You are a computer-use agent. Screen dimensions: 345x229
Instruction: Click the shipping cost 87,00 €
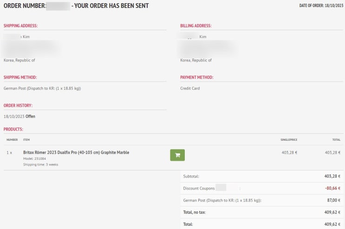coord(334,200)
